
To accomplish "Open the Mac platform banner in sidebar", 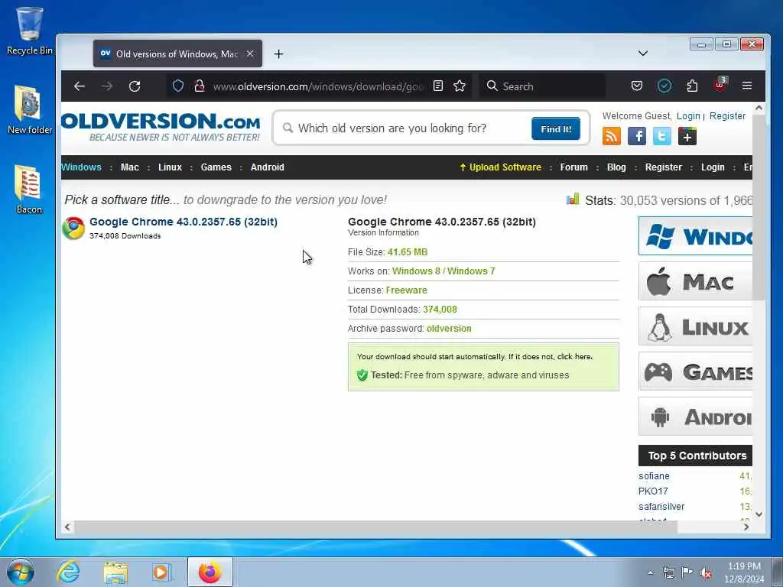I will point(695,281).
